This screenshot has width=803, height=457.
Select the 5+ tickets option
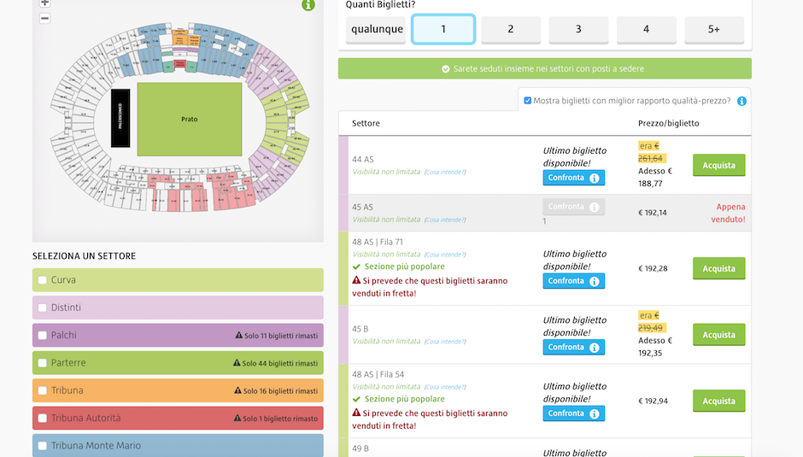pos(714,29)
